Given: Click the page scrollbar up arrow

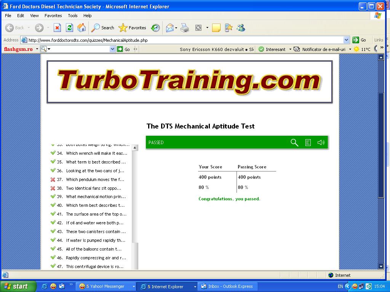Looking at the screenshot, I should pos(381,57).
